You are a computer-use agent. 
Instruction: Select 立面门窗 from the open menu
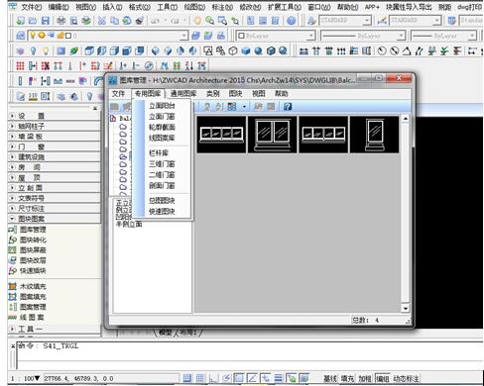click(x=162, y=117)
